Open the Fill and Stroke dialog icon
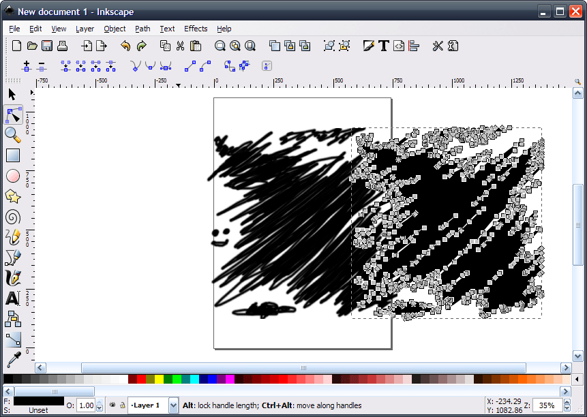The height and width of the screenshot is (417, 587). click(369, 46)
